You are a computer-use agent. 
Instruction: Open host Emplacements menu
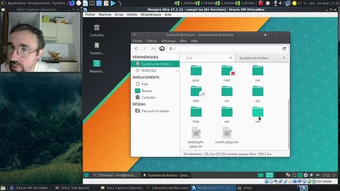pos(39,3)
